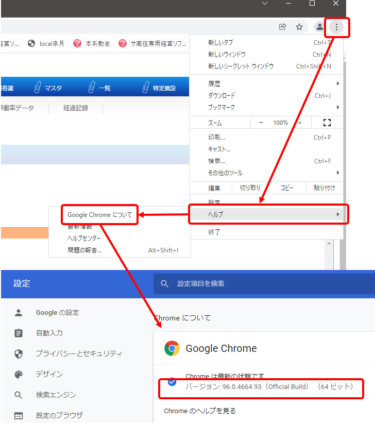
Task: Click the fullscreen zoom icon
Action: tap(327, 123)
